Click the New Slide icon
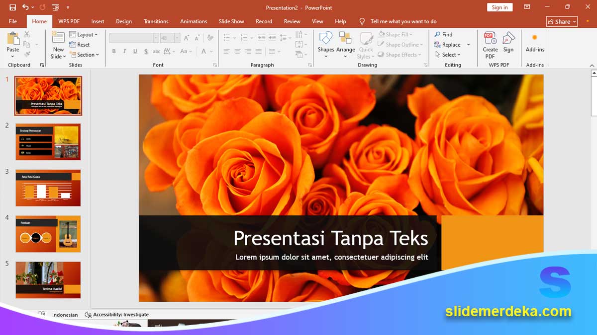Screen dimensions: 597x335 (58, 38)
